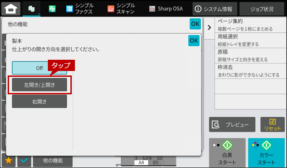Image resolution: width=287 pixels, height=168 pixels.
Task: Collapse the action panel with chevron
Action: [209, 27]
